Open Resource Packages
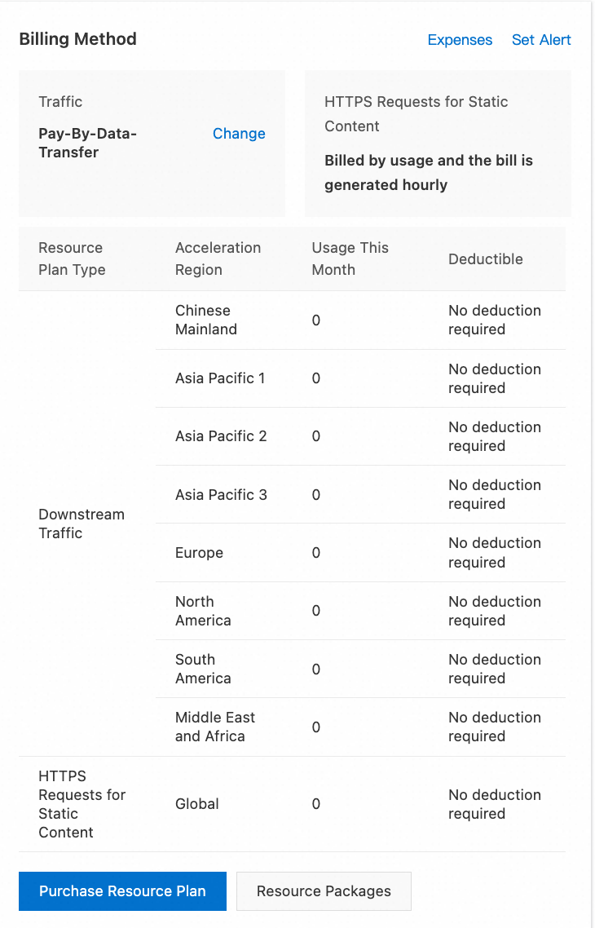 (324, 891)
